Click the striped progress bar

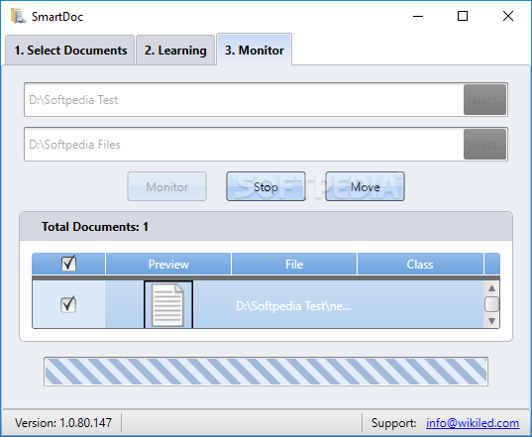(266, 372)
